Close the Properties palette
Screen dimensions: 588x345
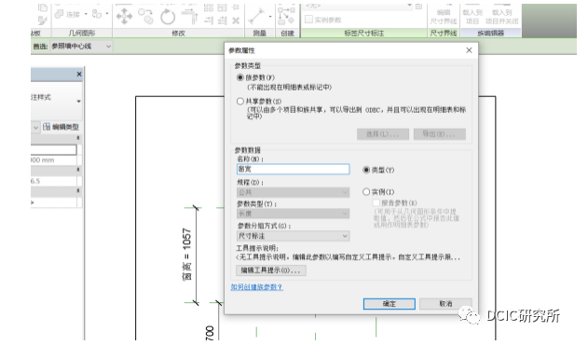point(79,75)
